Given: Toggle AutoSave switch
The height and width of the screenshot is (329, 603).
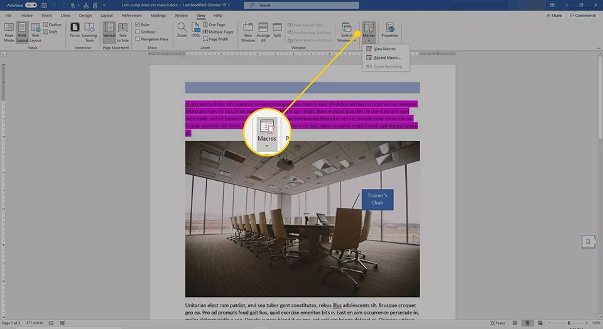Looking at the screenshot, I should [x=31, y=6].
